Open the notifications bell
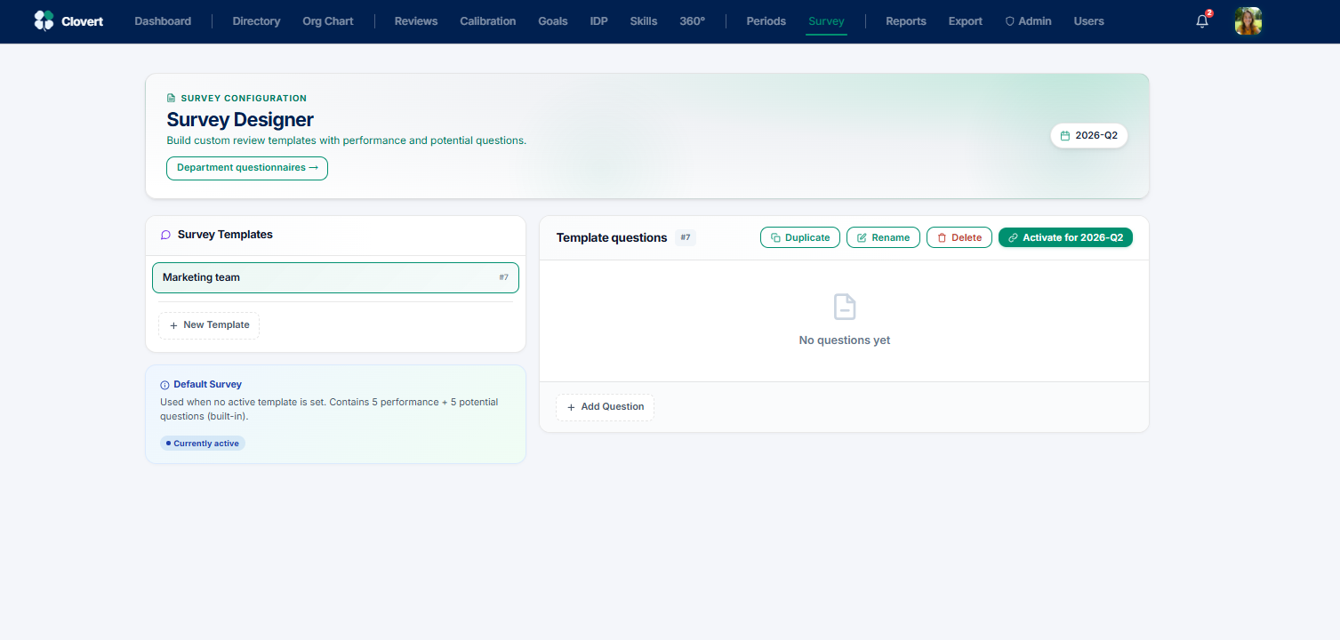This screenshot has width=1340, height=640. point(1202,21)
